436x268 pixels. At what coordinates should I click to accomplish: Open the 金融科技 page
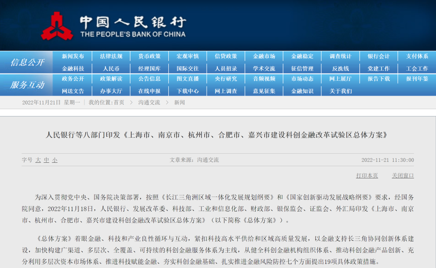click(73, 69)
